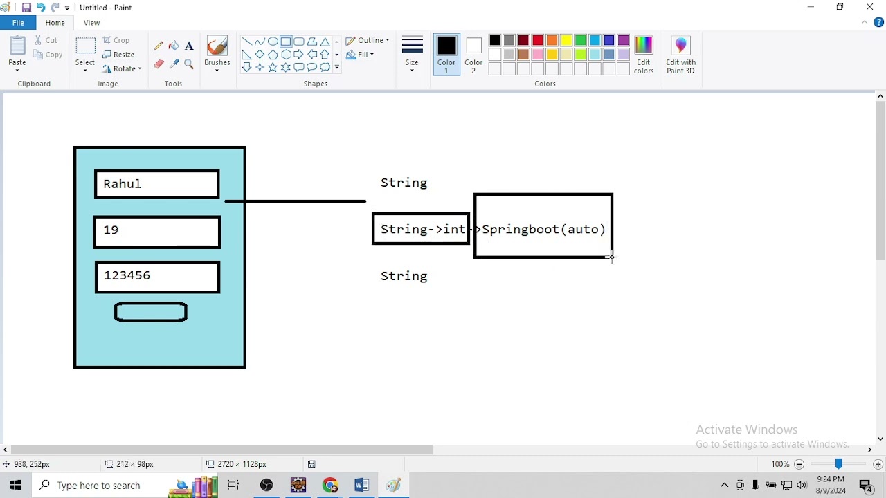Click the zoom slider handle
The height and width of the screenshot is (498, 886).
pos(838,464)
